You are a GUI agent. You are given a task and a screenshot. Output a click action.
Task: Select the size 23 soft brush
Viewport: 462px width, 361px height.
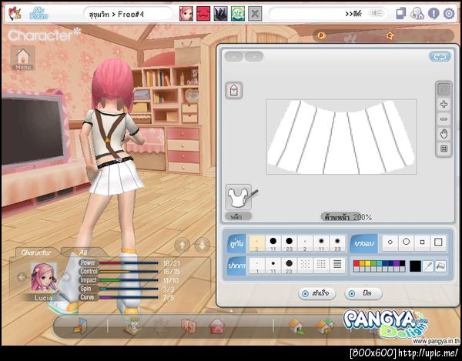tap(337, 243)
